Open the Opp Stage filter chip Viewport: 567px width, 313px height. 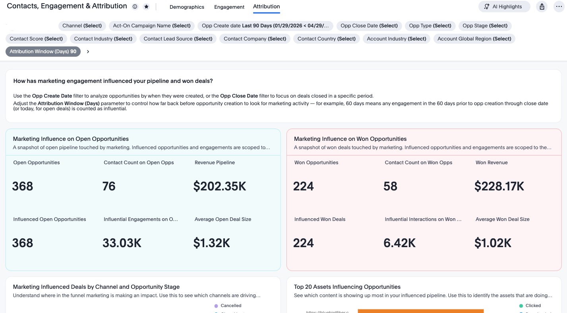[485, 26]
